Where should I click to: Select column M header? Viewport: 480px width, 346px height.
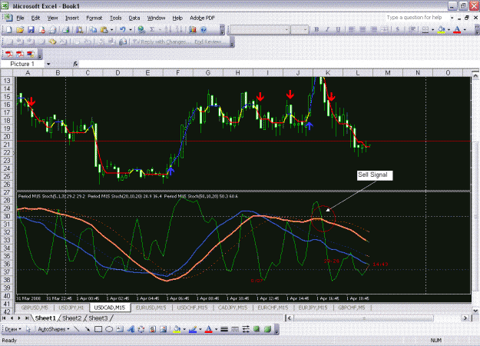pyautogui.click(x=388, y=73)
